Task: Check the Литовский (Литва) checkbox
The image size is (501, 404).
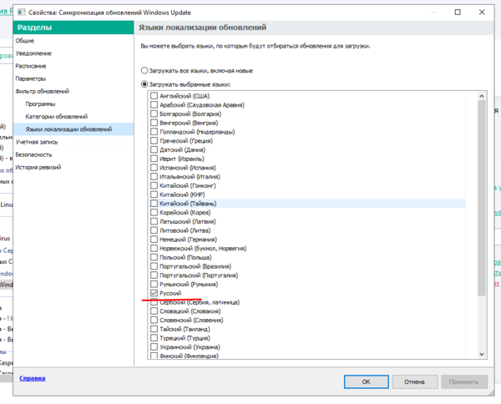Action: point(154,230)
